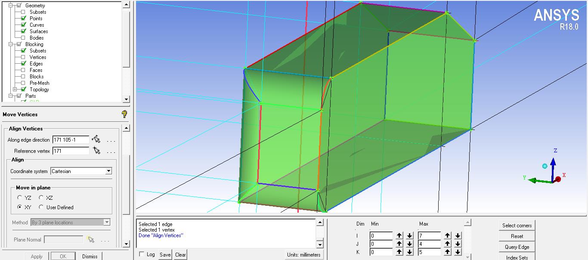Select the YZ plane radio button
Screen dimensions: 588x260
pos(19,197)
